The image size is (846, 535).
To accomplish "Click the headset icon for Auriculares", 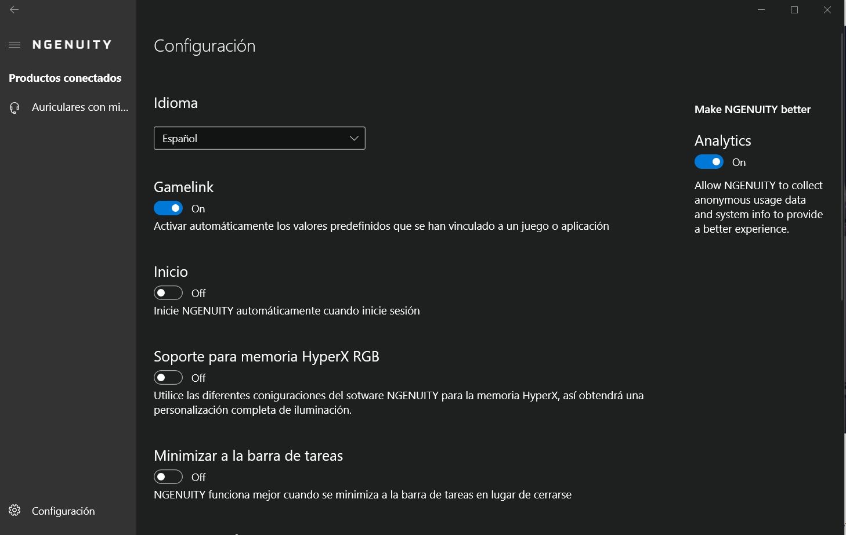I will pos(15,107).
